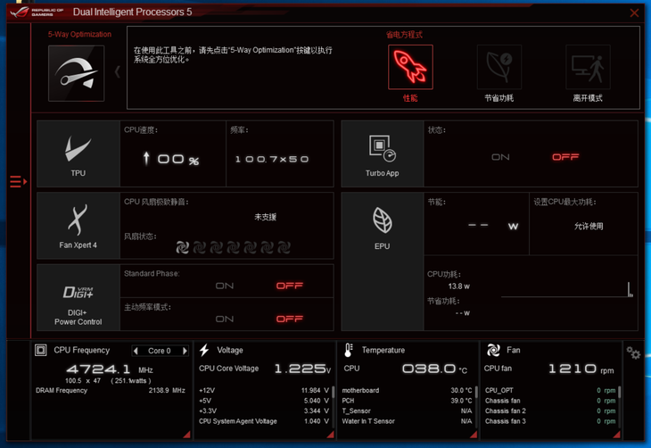Click the motherboard temperature row
651x448 pixels.
coord(407,391)
